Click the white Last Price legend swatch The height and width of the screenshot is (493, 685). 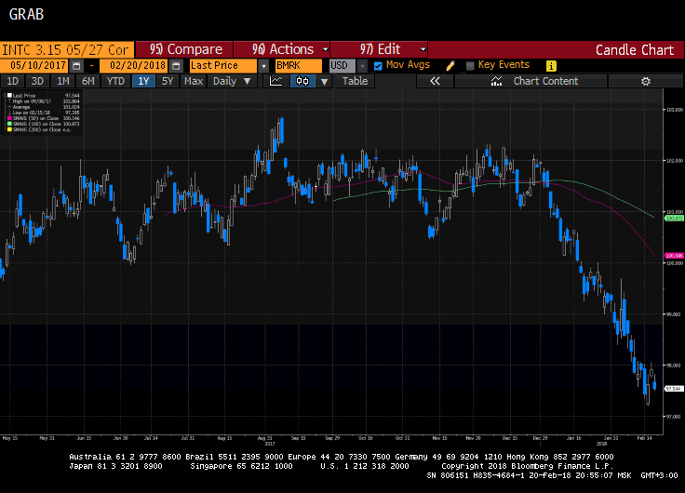point(9,95)
